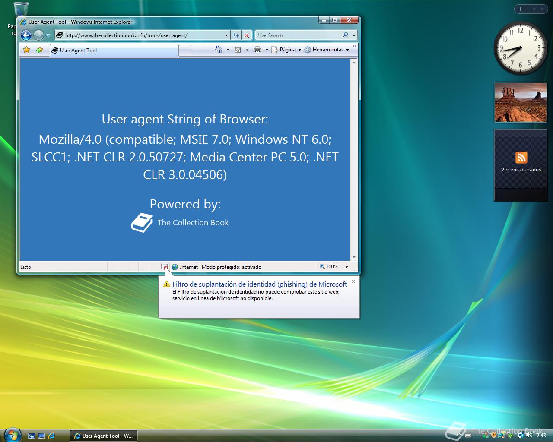Launch Internet Explorer from quick launch
The image size is (553, 442).
click(51, 436)
